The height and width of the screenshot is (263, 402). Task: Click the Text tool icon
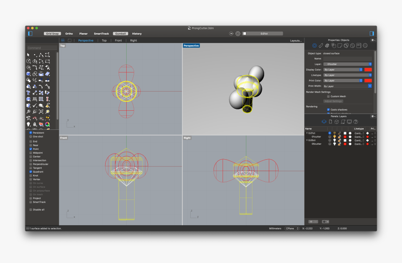click(x=29, y=92)
